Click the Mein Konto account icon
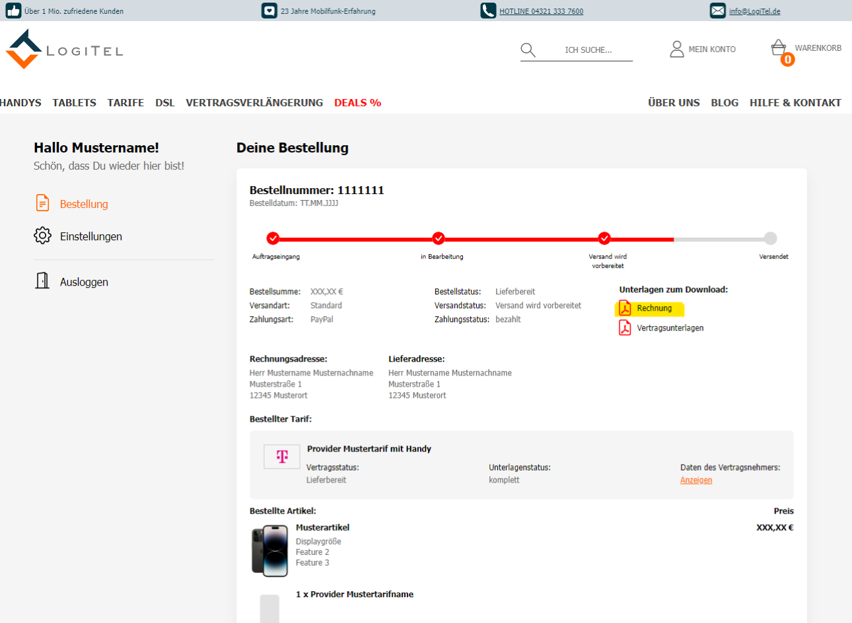This screenshot has width=852, height=623. pyautogui.click(x=676, y=48)
